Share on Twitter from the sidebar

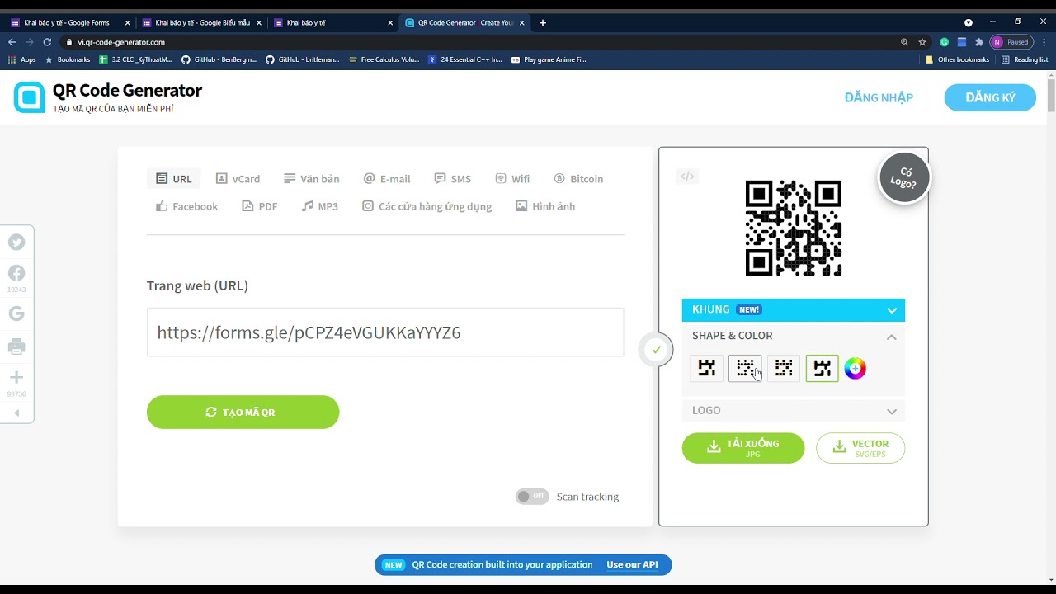pyautogui.click(x=16, y=242)
